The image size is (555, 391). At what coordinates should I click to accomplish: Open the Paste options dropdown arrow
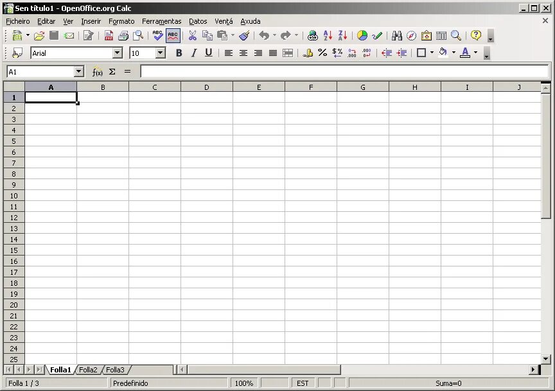pyautogui.click(x=233, y=35)
